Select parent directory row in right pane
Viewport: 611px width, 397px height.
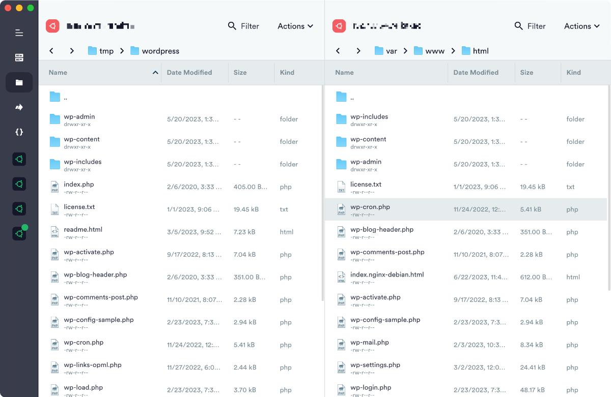[466, 97]
